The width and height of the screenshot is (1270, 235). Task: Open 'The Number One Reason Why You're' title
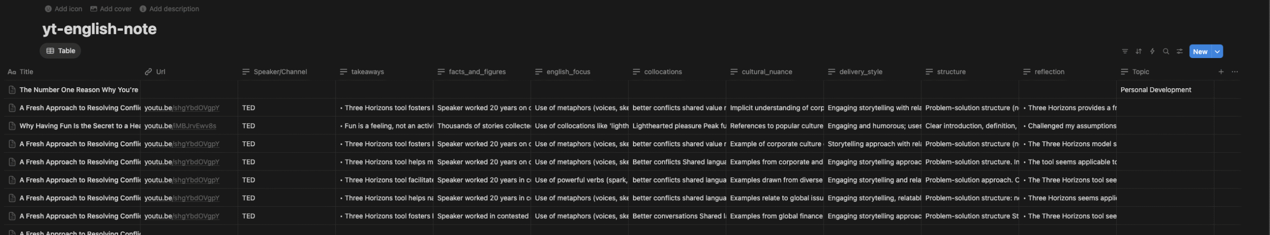pos(79,90)
